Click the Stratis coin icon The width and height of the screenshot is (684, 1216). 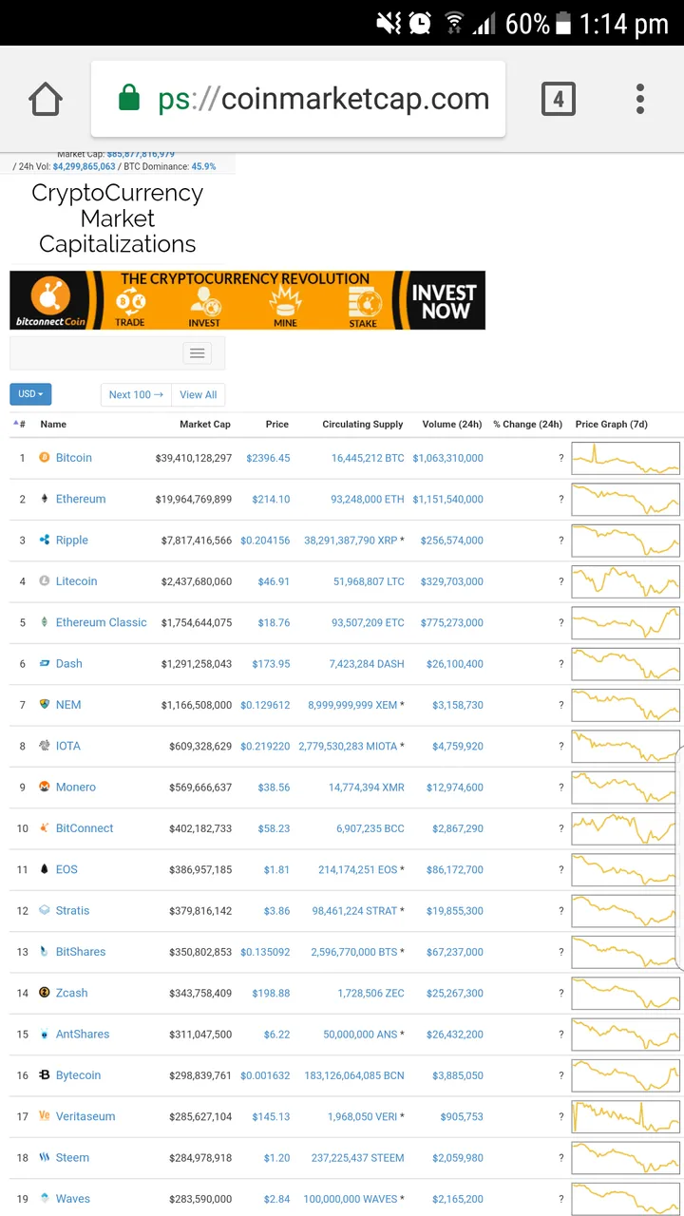point(44,910)
